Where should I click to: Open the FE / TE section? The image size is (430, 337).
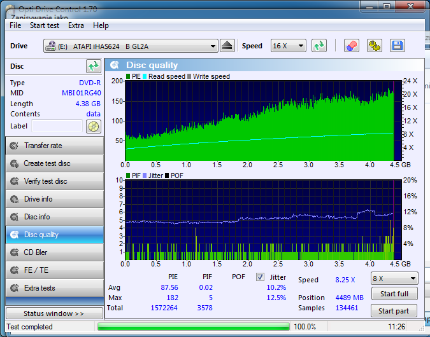(x=55, y=270)
